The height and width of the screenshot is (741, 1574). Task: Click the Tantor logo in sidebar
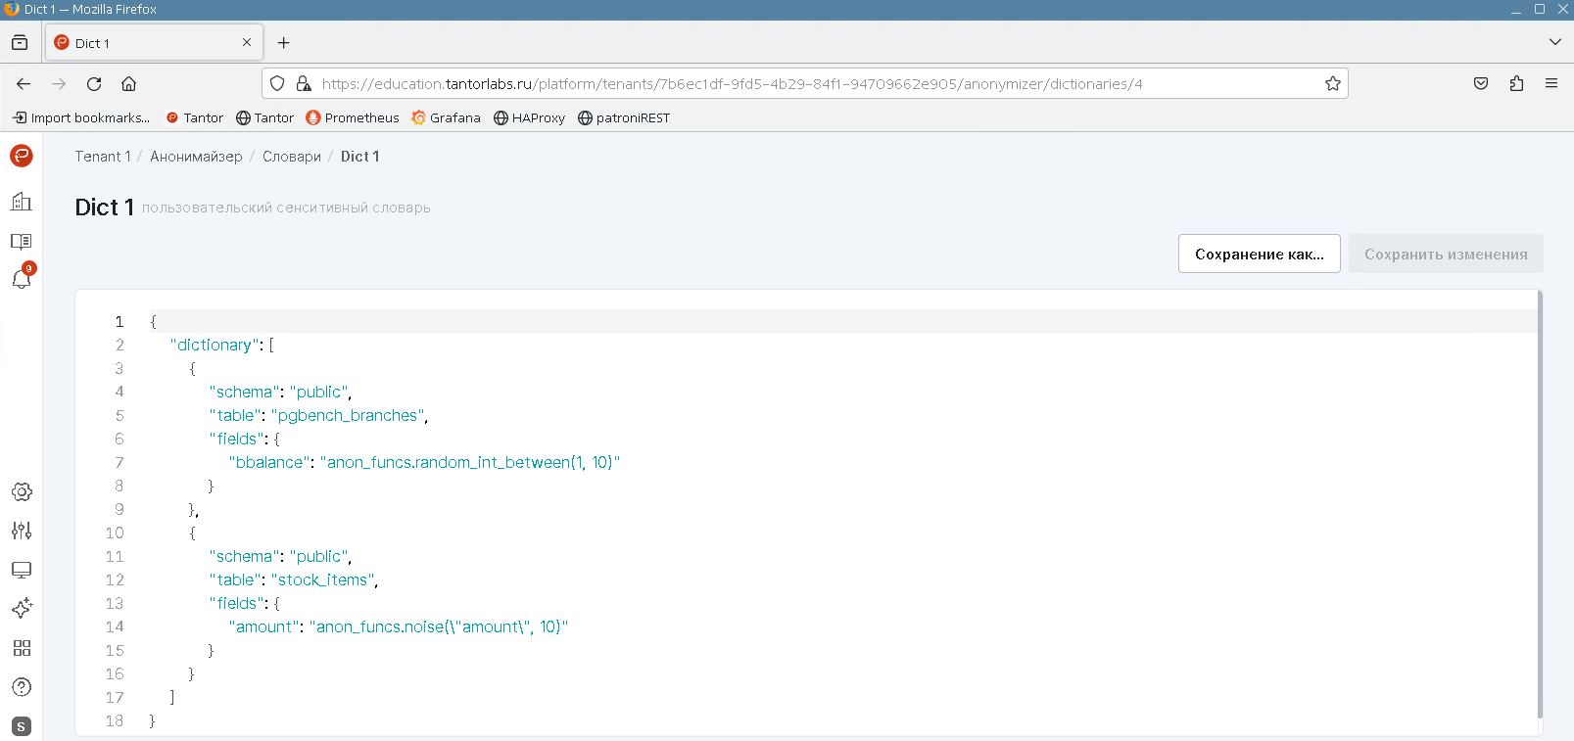(22, 156)
